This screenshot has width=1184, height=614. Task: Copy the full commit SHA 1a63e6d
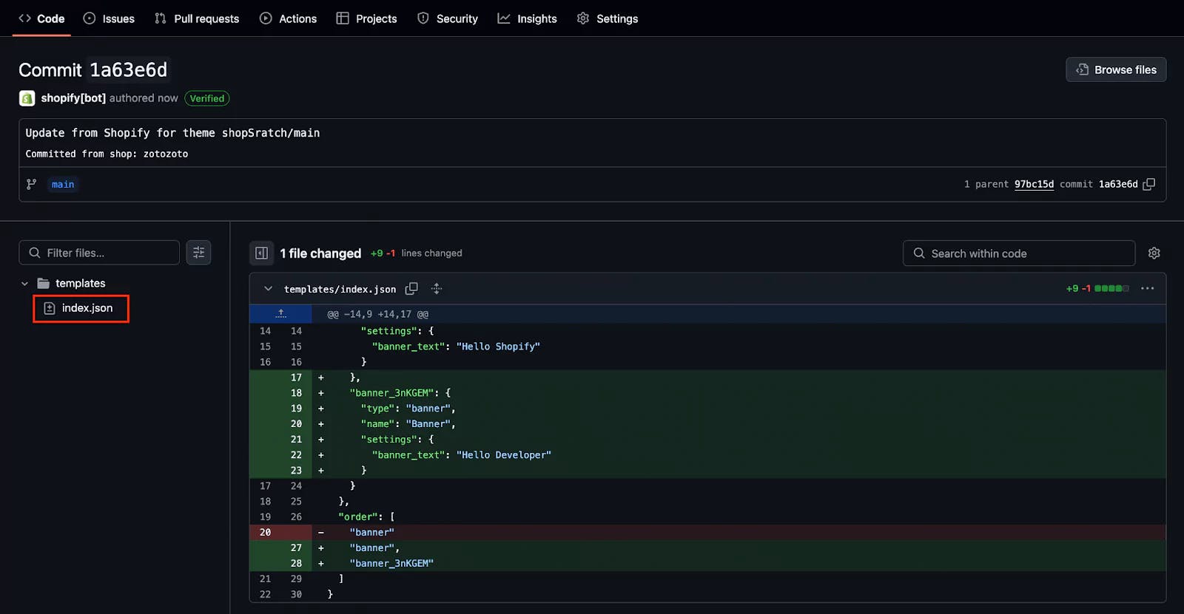coord(1149,184)
